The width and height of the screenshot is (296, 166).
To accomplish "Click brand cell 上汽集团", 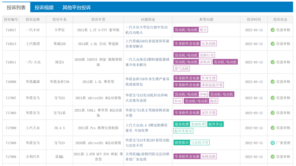I will click(33, 44).
